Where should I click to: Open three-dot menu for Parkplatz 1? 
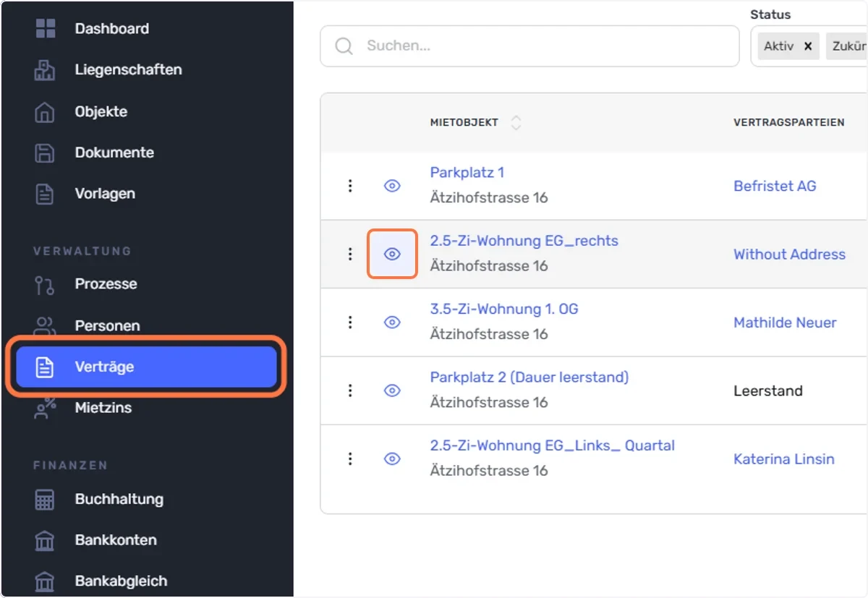(350, 186)
